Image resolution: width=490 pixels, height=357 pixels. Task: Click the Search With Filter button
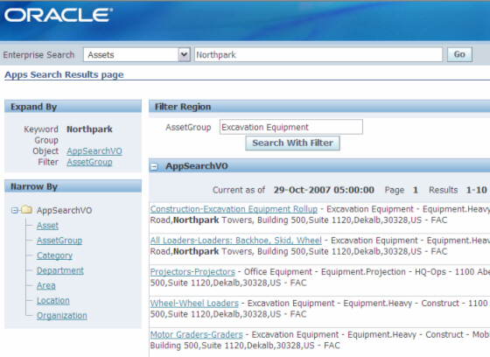coord(292,143)
